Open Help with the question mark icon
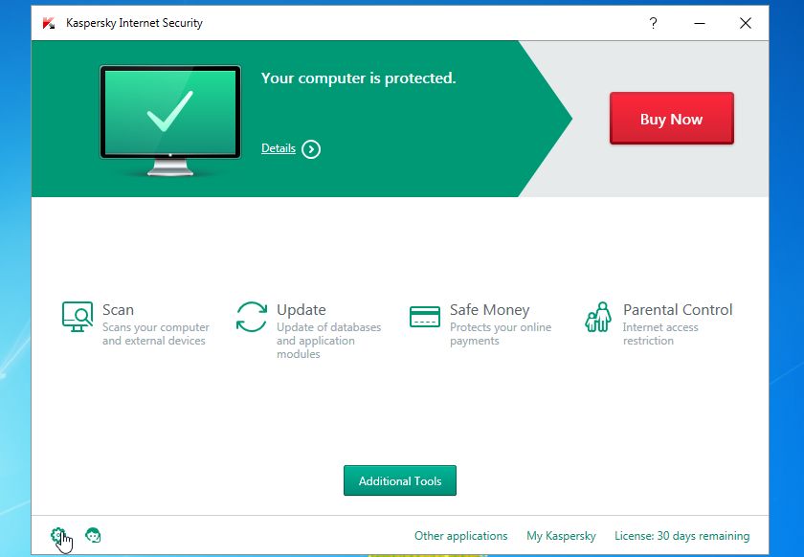 (653, 23)
